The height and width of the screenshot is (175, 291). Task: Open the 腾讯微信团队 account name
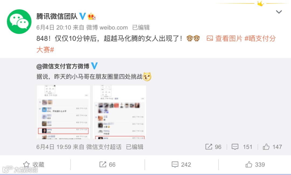point(57,16)
